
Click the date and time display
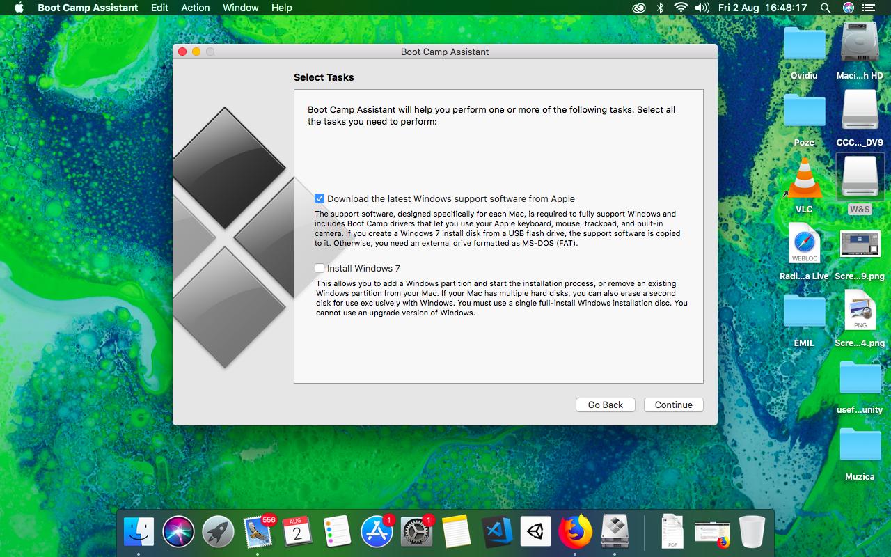(x=762, y=8)
